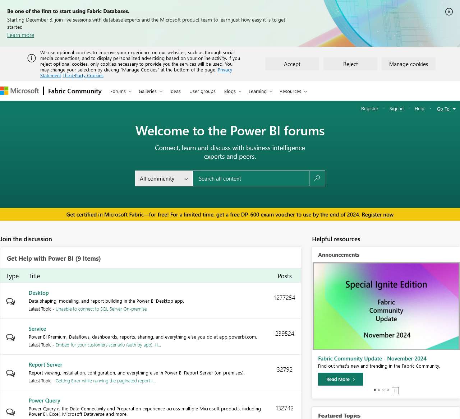
Task: Click the Desktop post count 1277254
Action: [285, 298]
